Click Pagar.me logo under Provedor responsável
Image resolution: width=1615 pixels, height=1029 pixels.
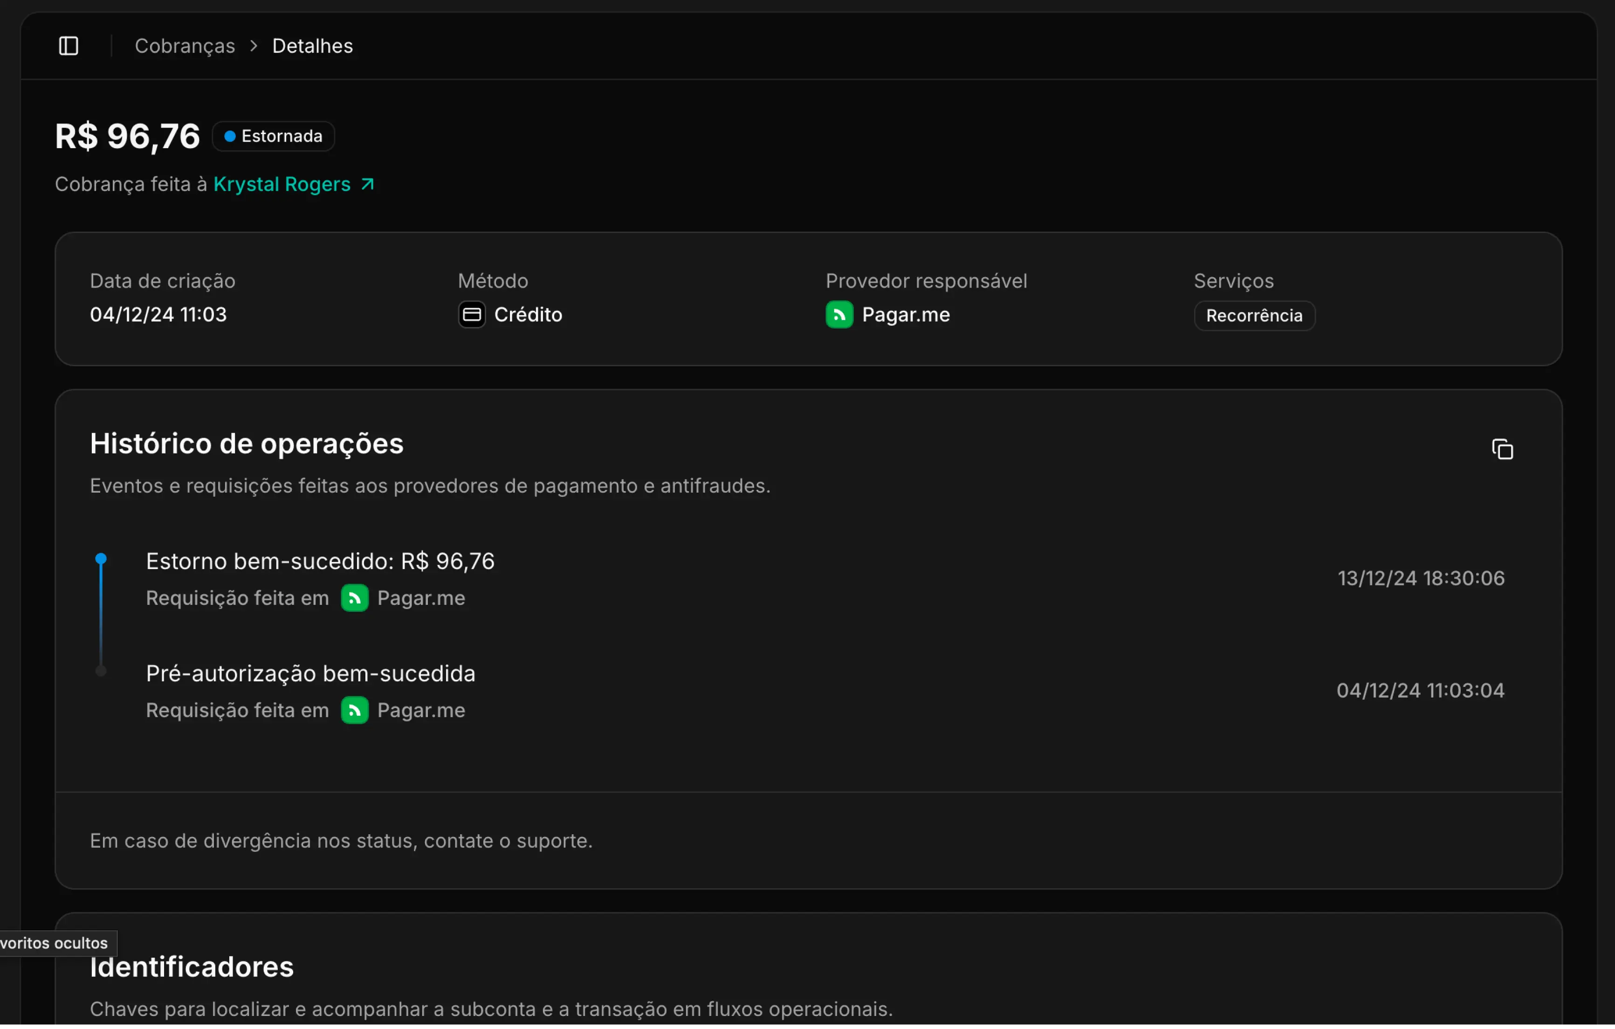coord(839,315)
